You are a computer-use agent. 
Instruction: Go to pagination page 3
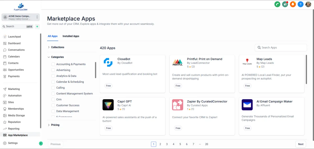(x=167, y=144)
